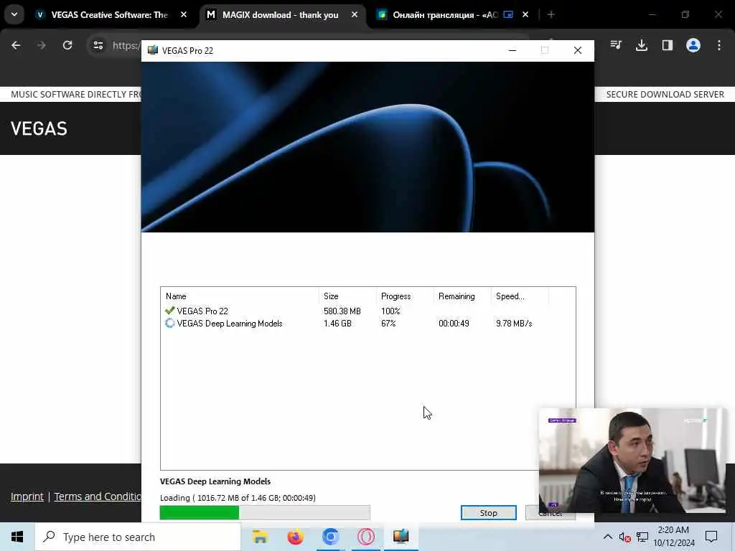
Task: Open File Explorer from the taskbar
Action: (x=260, y=537)
